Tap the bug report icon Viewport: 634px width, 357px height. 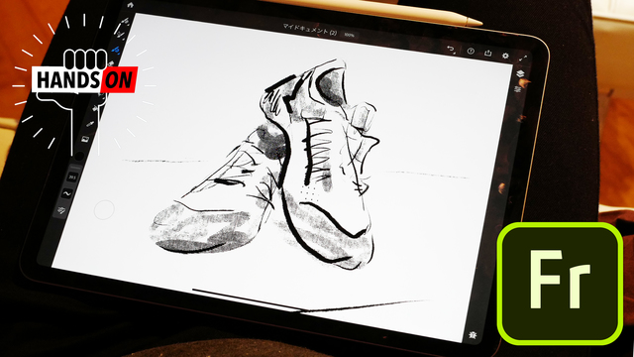pos(473,335)
